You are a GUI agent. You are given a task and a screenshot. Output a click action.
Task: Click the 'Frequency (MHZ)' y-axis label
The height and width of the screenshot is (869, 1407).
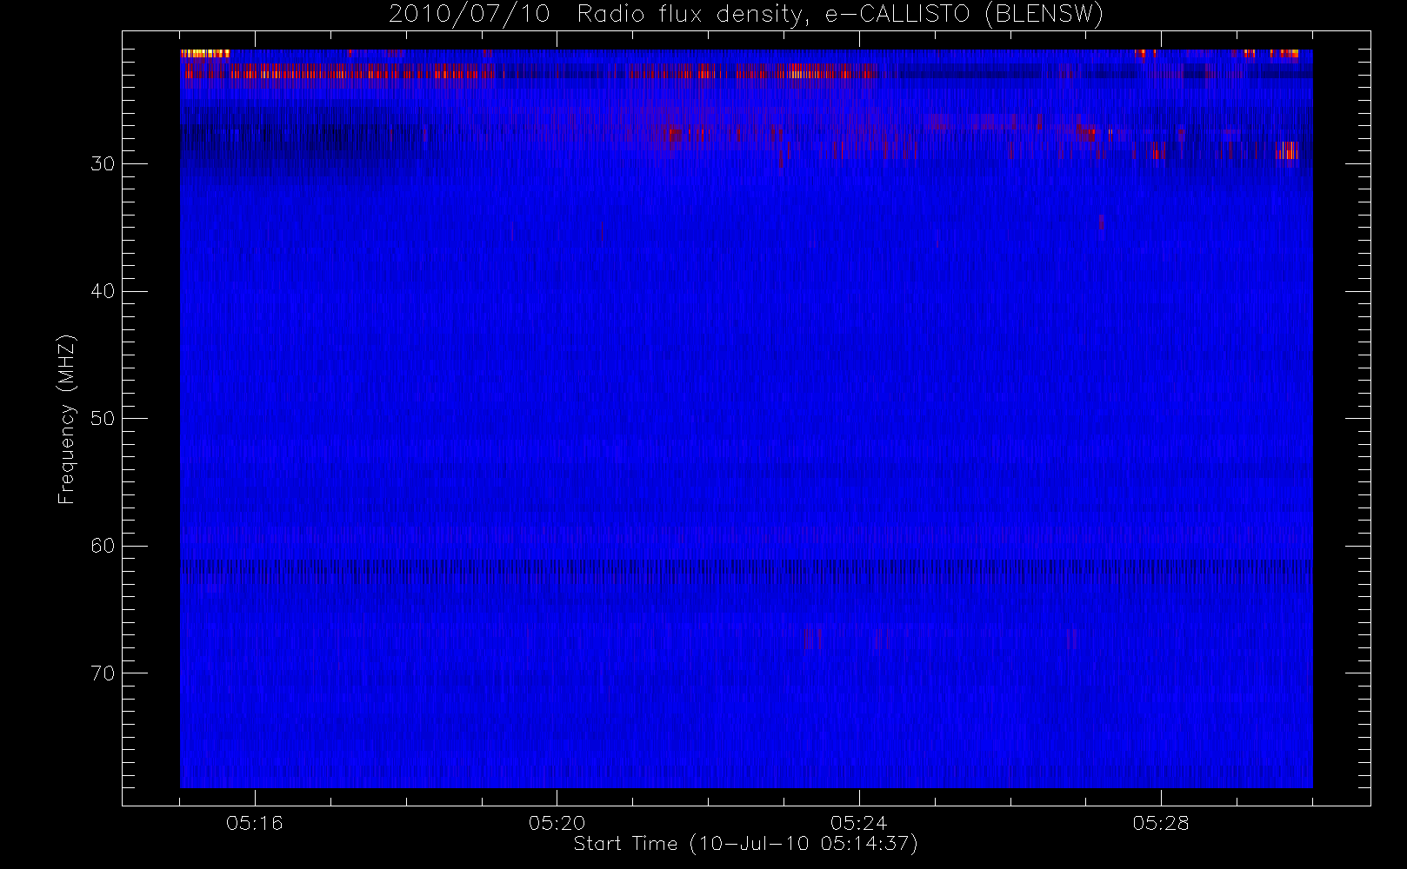pos(66,419)
